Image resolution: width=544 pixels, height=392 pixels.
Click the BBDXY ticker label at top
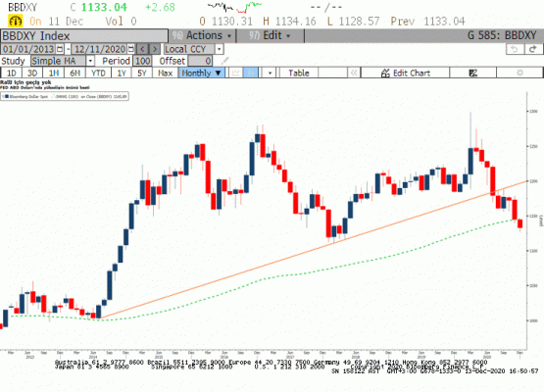pyautogui.click(x=23, y=7)
